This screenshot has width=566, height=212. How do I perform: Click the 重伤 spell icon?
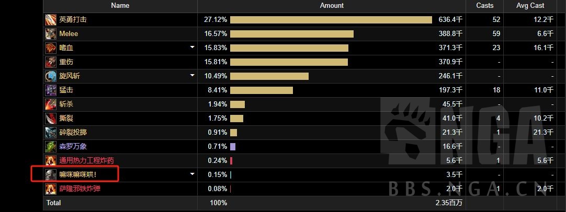point(51,62)
